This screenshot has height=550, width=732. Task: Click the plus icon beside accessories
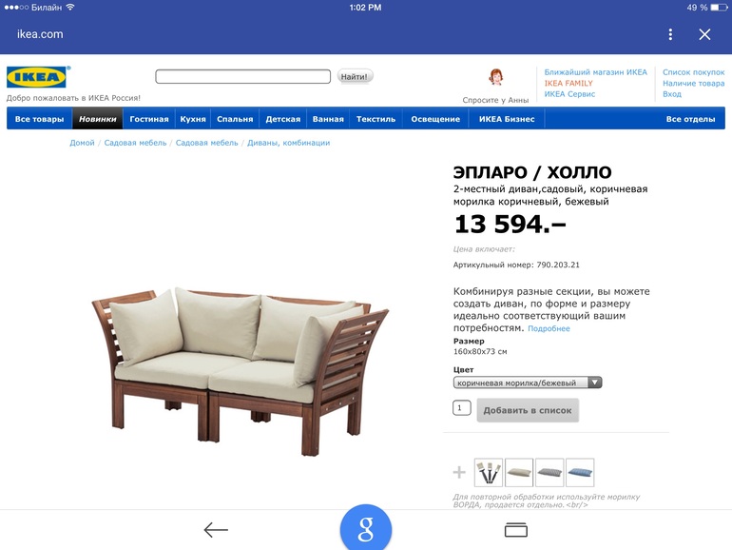click(459, 472)
